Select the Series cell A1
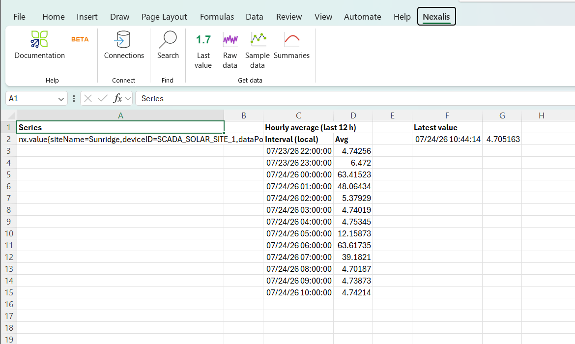Screen dimensions: 575x344 pos(120,127)
